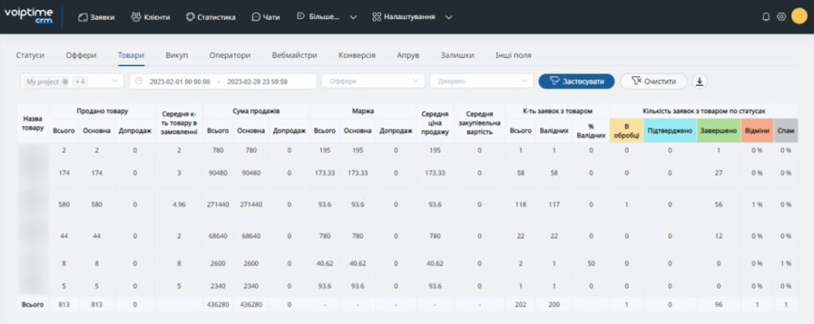Click the blue Підтверджено status header

pos(670,130)
